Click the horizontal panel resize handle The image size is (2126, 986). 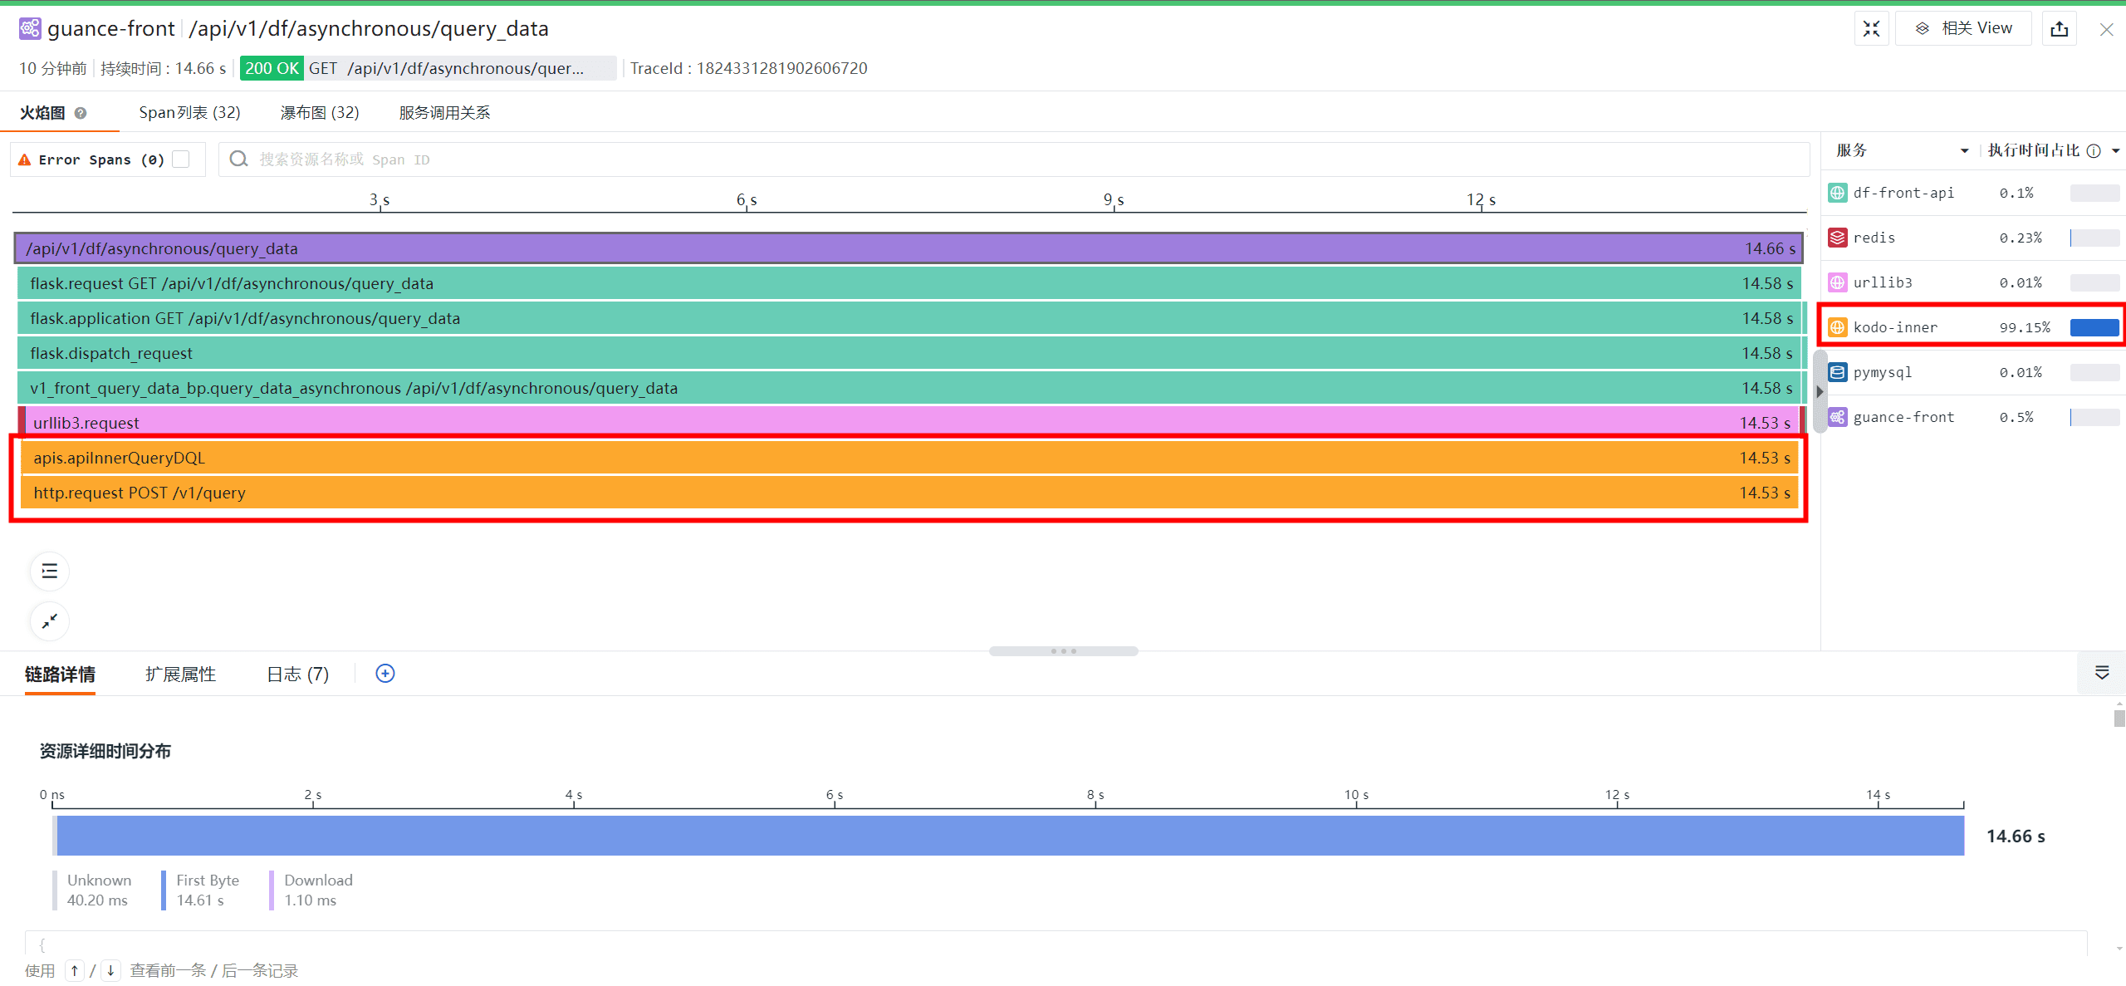[1063, 651]
